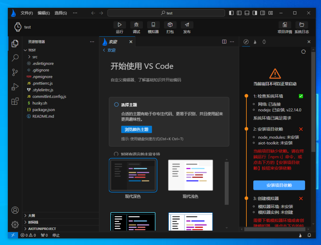Click the 发布 (Publish) icon
The height and width of the screenshot is (245, 321).
[187, 25]
